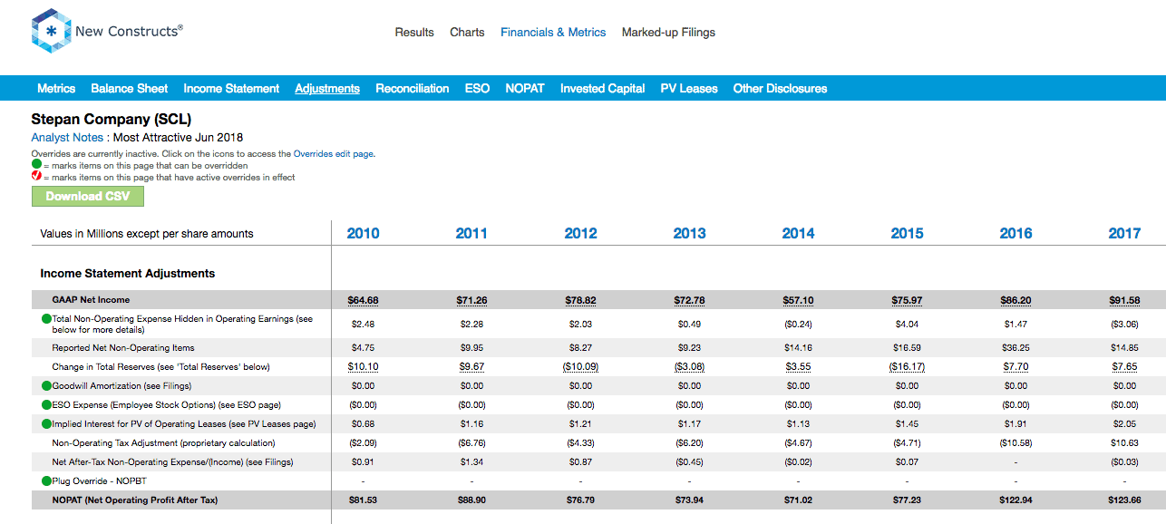Image resolution: width=1166 pixels, height=524 pixels.
Task: Click green override dot for Goodwill Amortization
Action: pyautogui.click(x=46, y=386)
